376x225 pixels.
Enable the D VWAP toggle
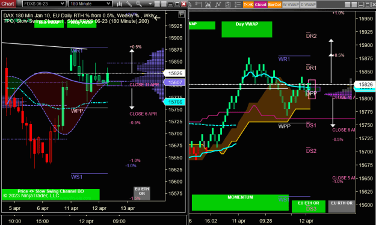(308, 4)
